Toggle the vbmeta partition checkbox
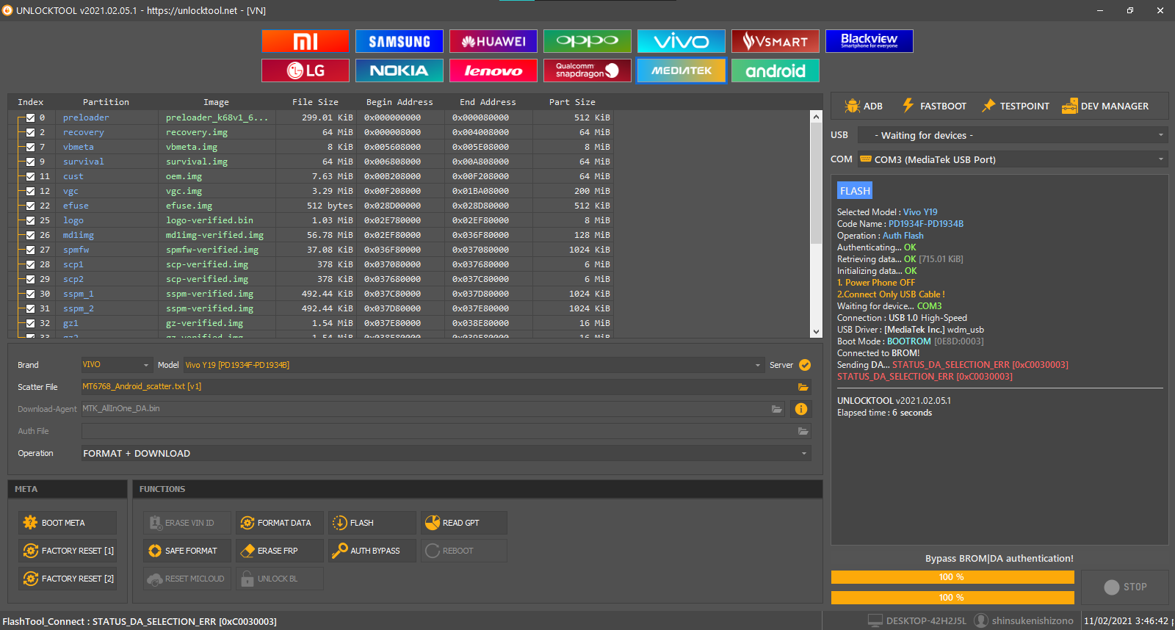Viewport: 1175px width, 630px height. 30,147
